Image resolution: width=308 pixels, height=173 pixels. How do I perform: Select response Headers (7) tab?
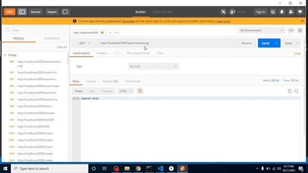pos(110,81)
